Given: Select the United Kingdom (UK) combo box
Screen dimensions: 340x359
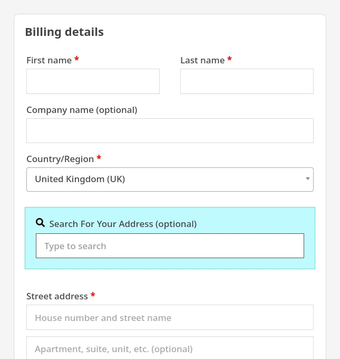Looking at the screenshot, I should [x=170, y=179].
